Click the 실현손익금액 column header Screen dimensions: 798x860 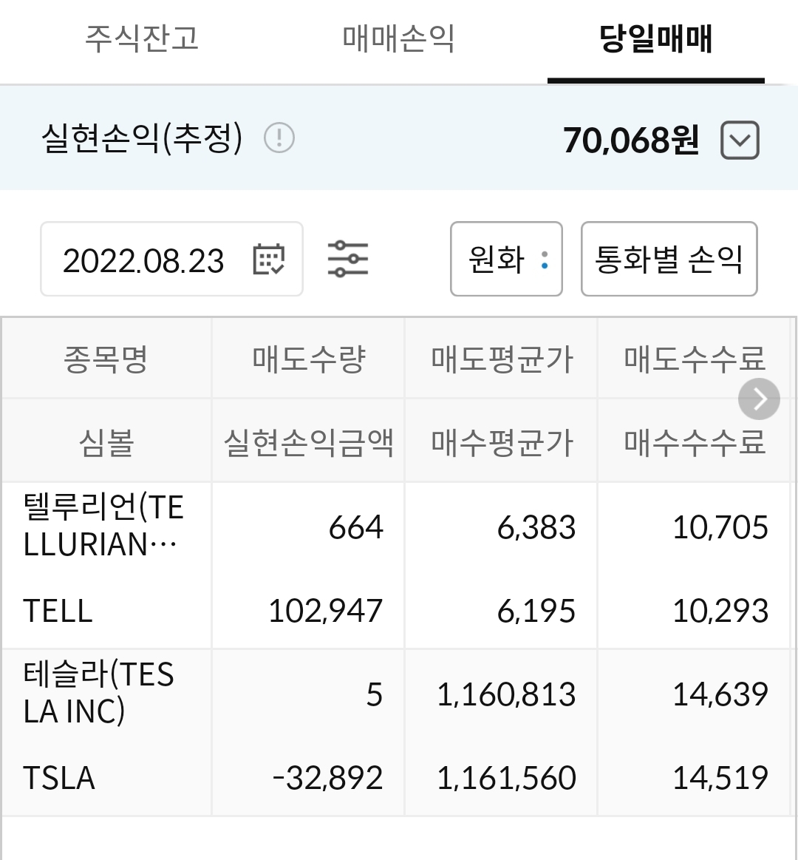click(x=308, y=442)
